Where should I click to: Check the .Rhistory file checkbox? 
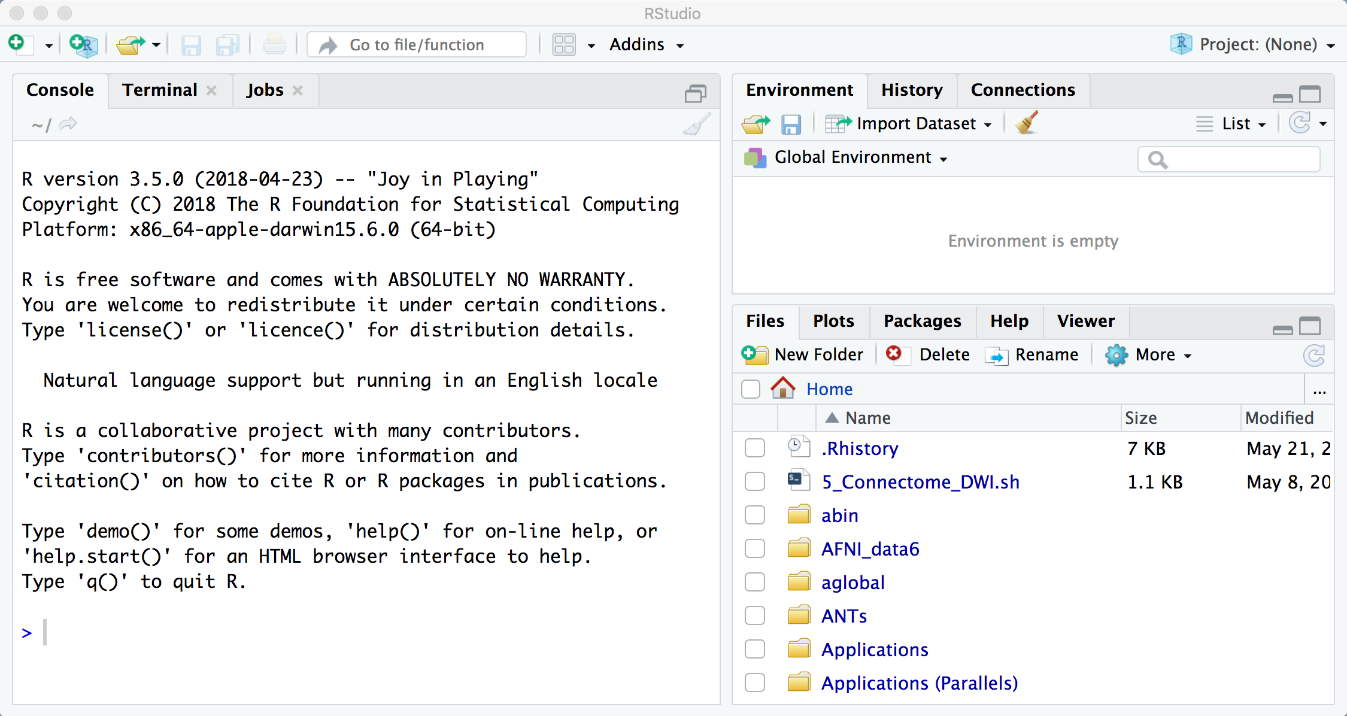tap(755, 448)
